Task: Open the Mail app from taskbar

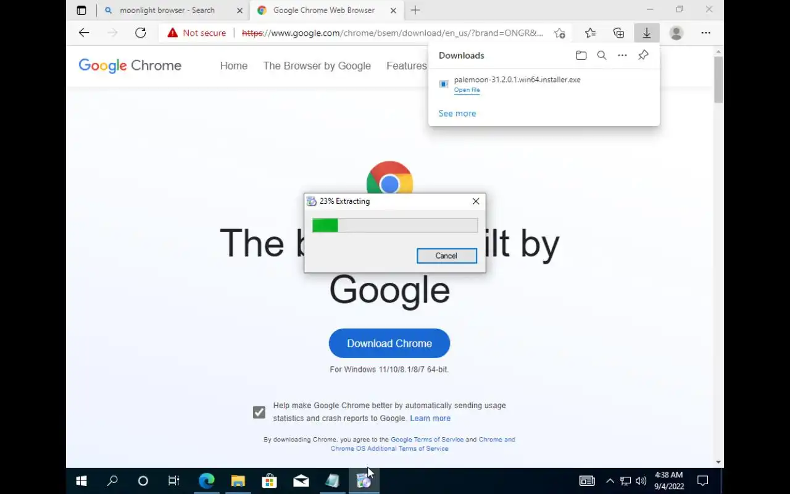Action: pos(301,481)
